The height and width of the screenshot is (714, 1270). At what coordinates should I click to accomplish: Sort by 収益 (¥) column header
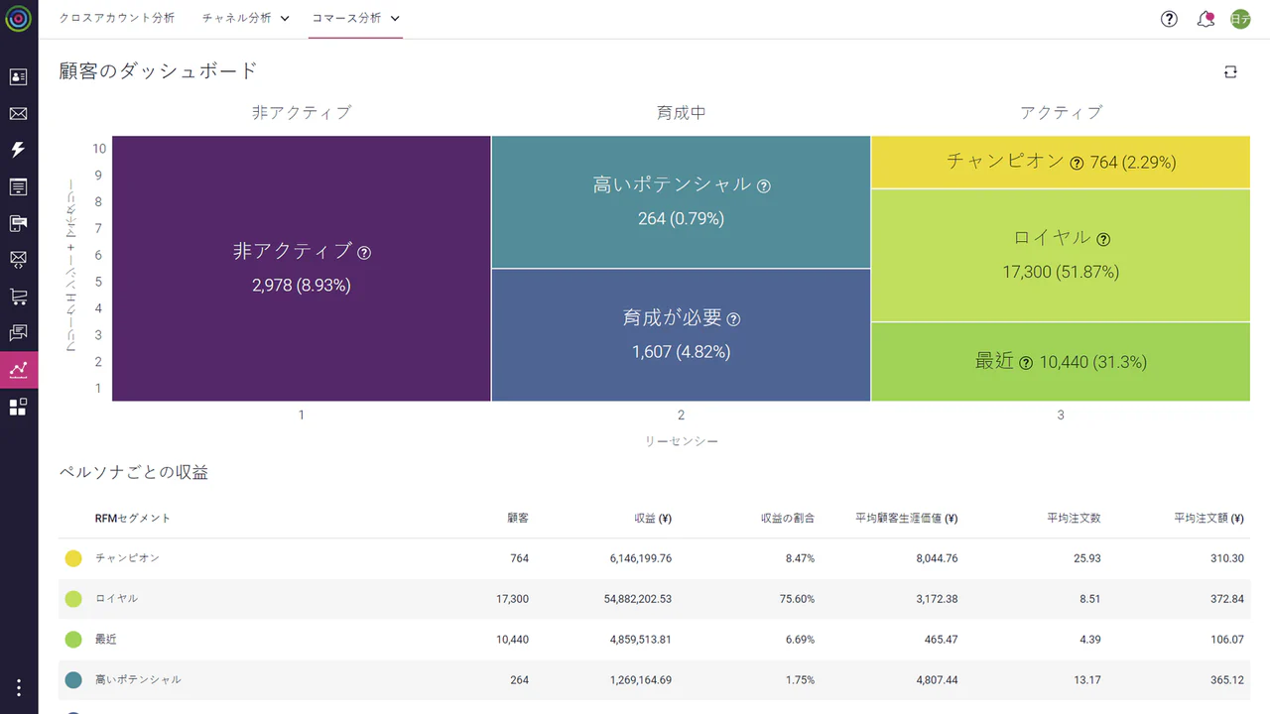(653, 519)
